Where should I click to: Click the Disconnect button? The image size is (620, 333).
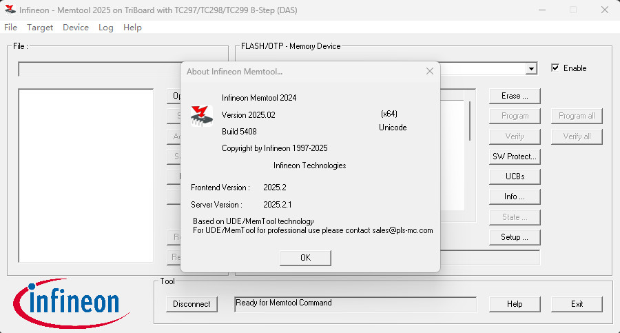(192, 304)
